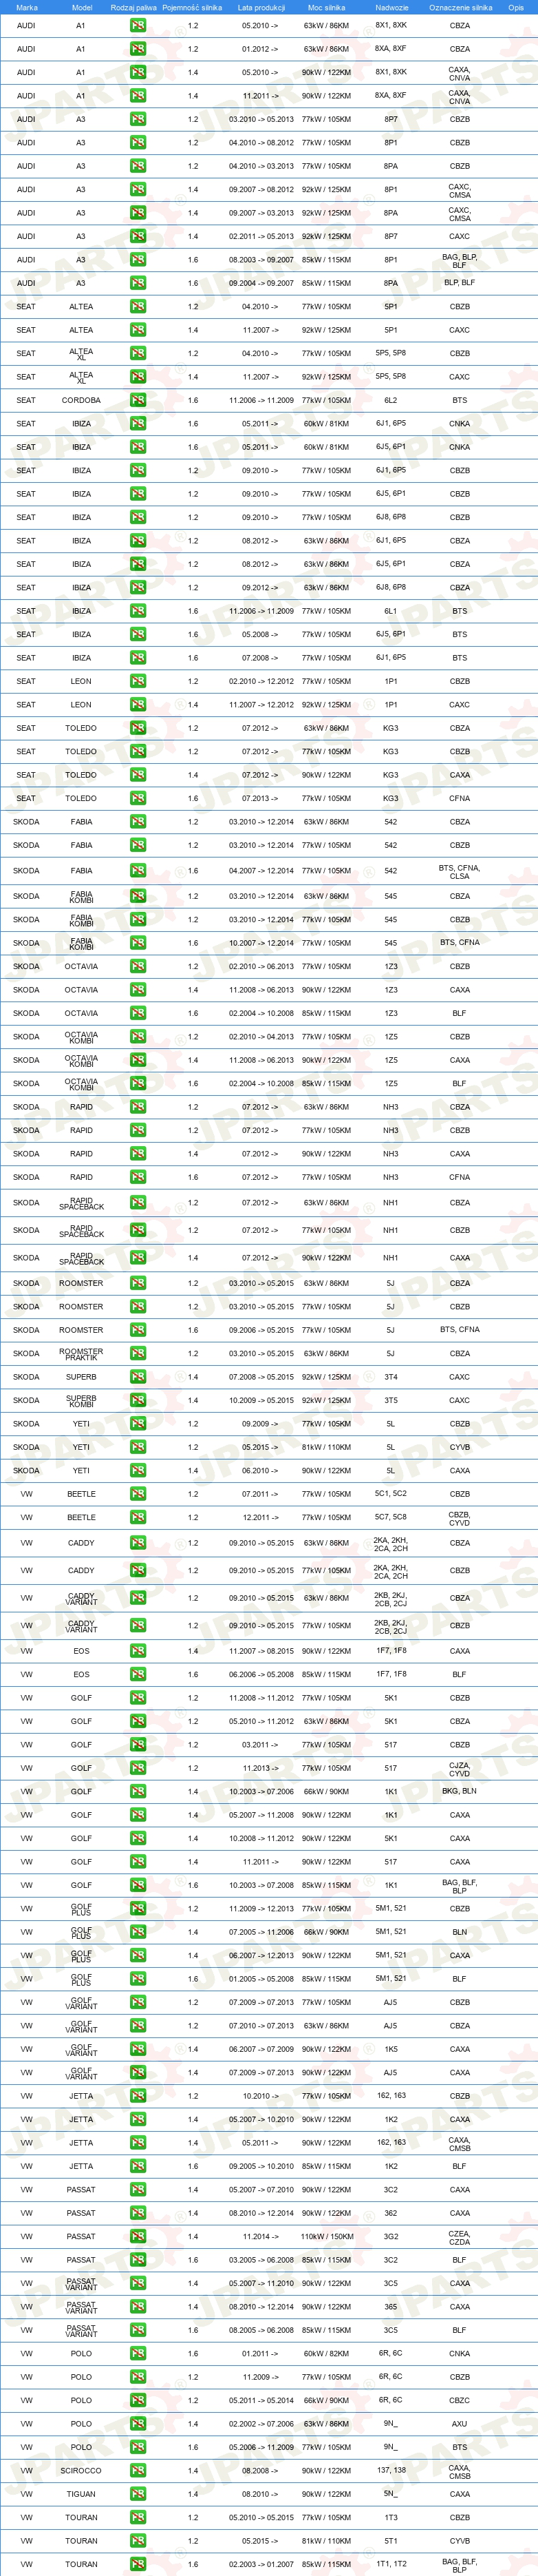Click fuel icon in SKODA YETI CYVB row
The width and height of the screenshot is (538, 2576).
pos(138,1447)
